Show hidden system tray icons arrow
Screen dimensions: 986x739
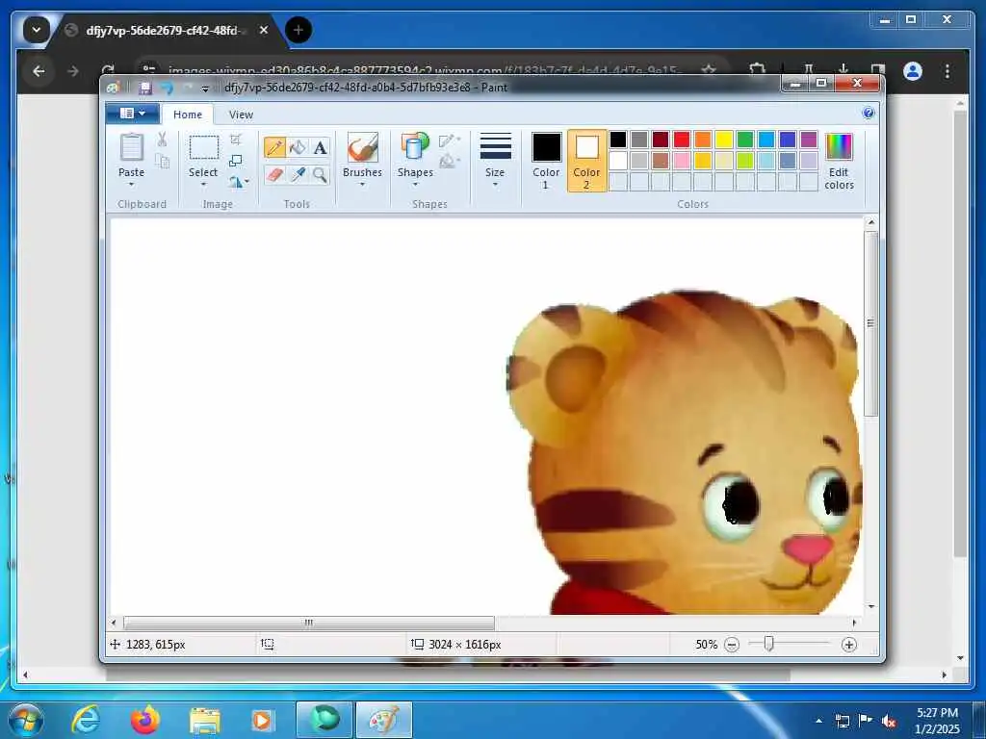pos(818,722)
